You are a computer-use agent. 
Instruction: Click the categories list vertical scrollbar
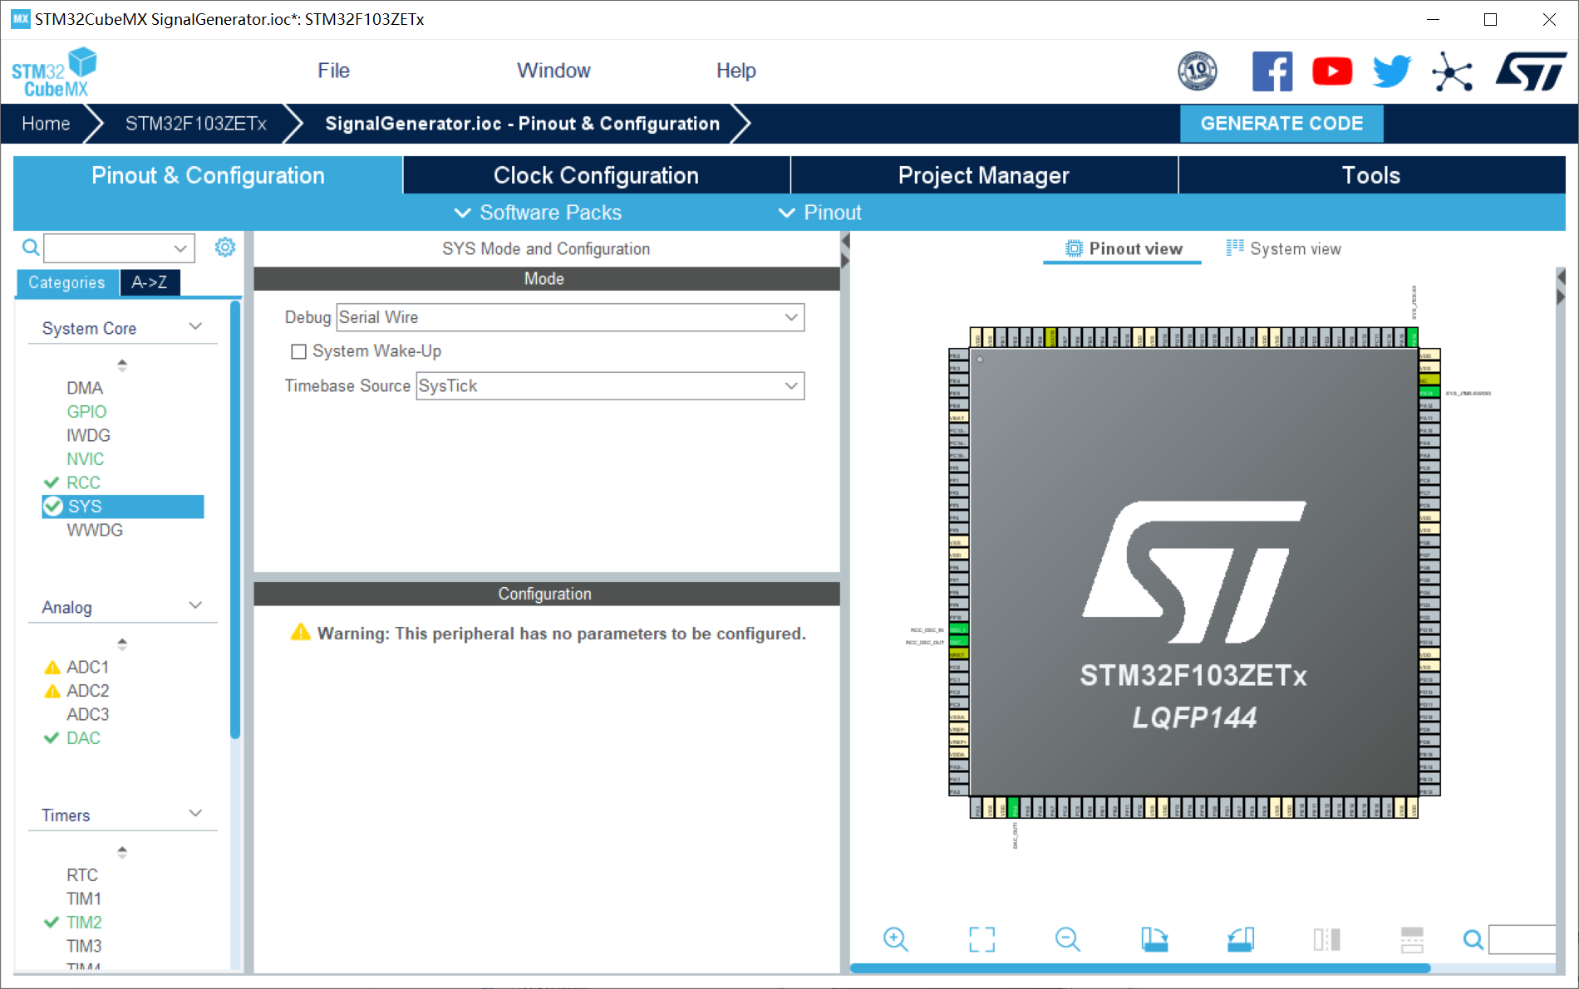[235, 519]
